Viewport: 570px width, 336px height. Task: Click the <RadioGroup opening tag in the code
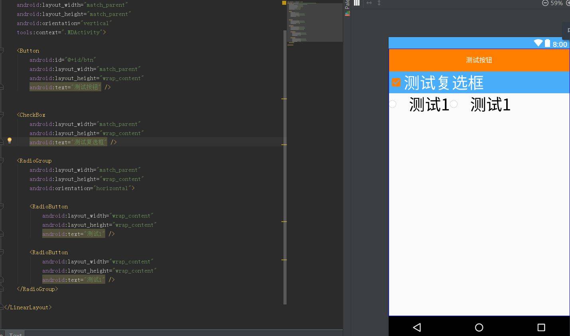[x=34, y=161]
